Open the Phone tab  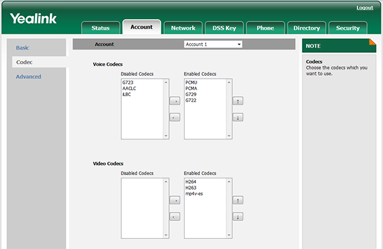[x=266, y=28]
